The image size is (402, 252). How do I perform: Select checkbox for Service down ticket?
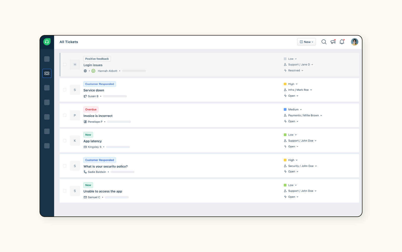click(65, 90)
